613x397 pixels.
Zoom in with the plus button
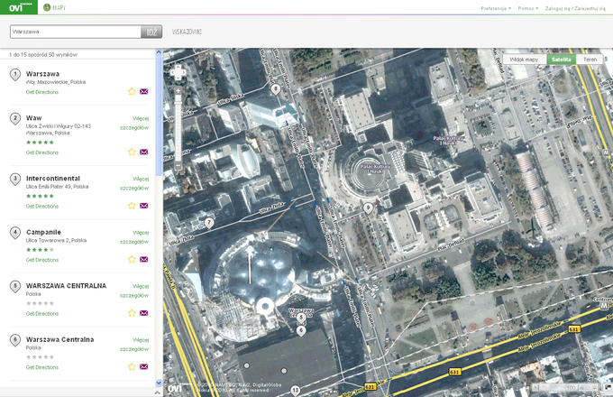[178, 91]
